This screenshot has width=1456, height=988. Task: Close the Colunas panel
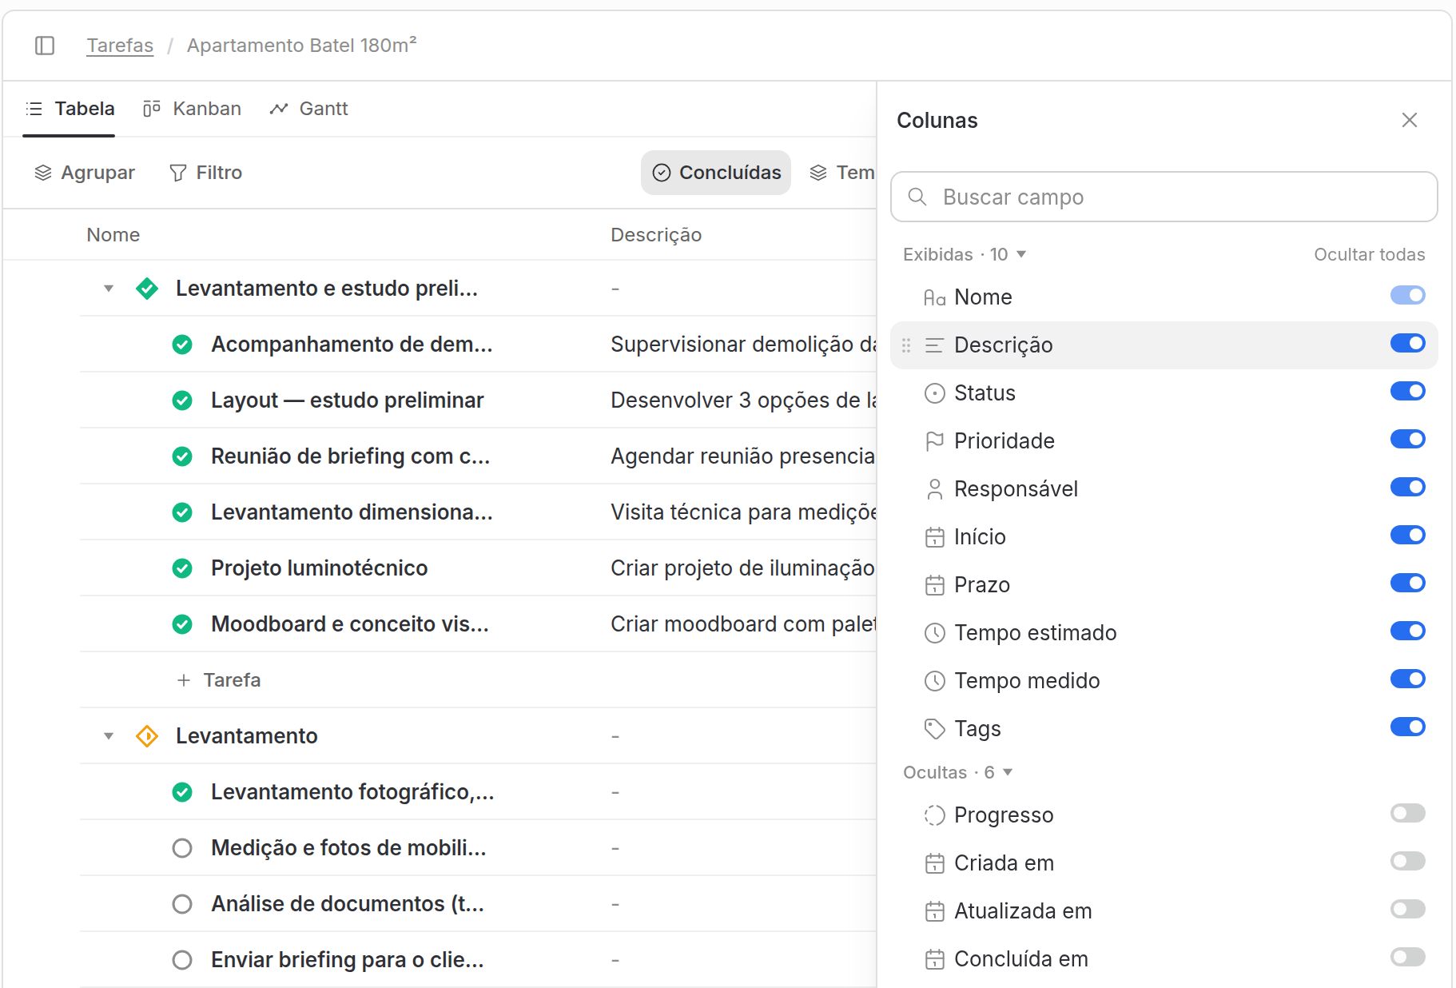1410,120
